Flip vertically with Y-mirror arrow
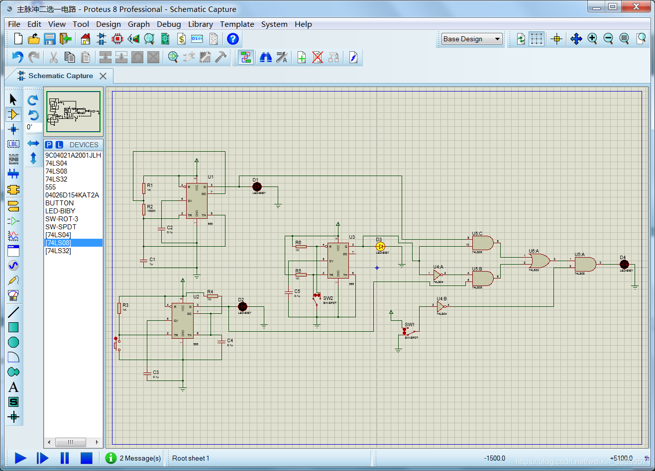This screenshot has width=655, height=471. tap(33, 159)
